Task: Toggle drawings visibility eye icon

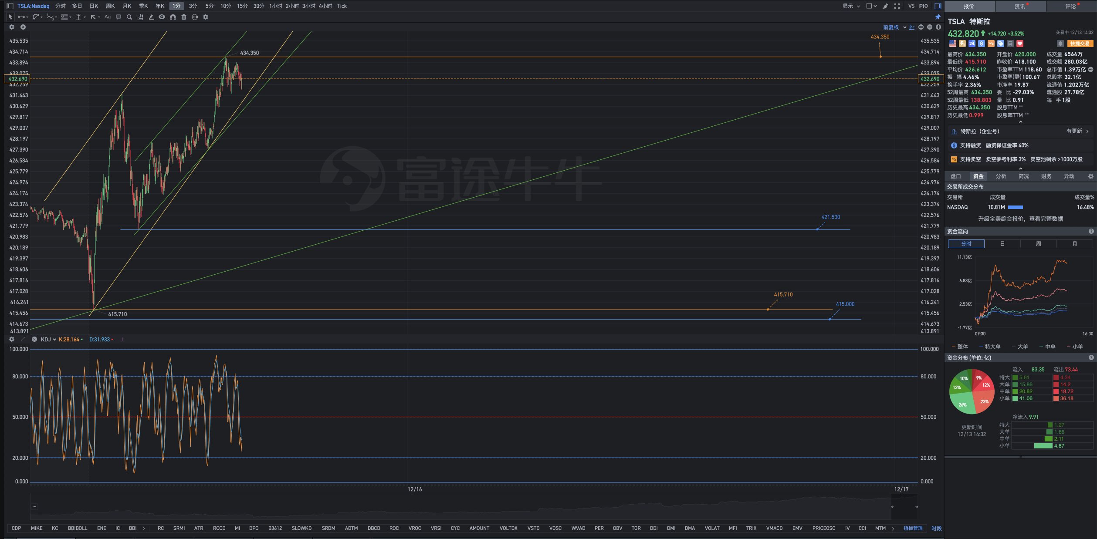Action: click(x=162, y=17)
